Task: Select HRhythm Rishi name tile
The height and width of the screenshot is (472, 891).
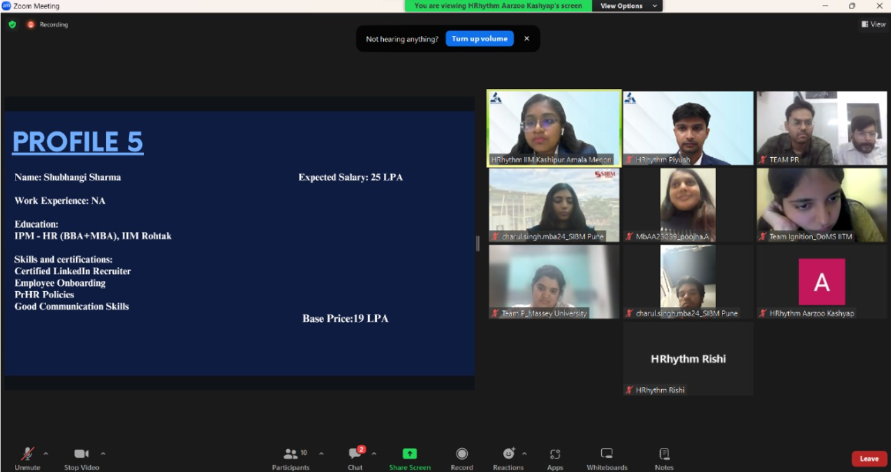Action: click(688, 359)
